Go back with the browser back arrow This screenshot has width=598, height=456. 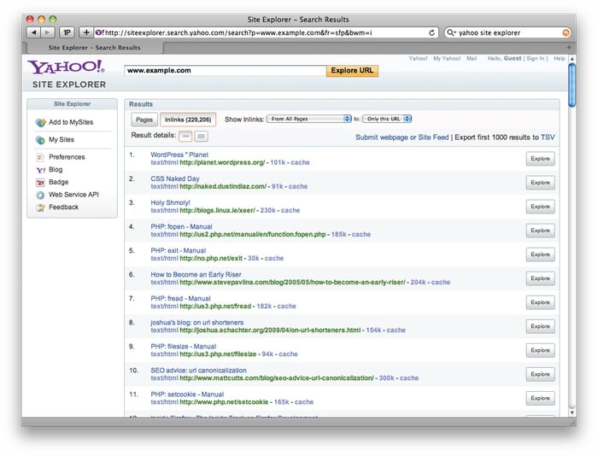34,32
